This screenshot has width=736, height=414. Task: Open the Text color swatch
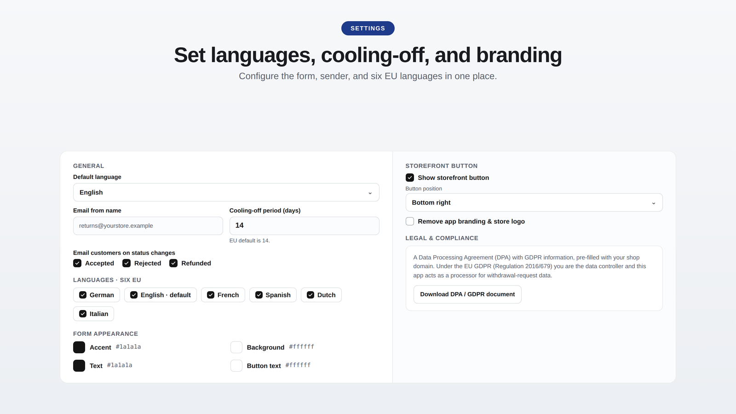(79, 366)
